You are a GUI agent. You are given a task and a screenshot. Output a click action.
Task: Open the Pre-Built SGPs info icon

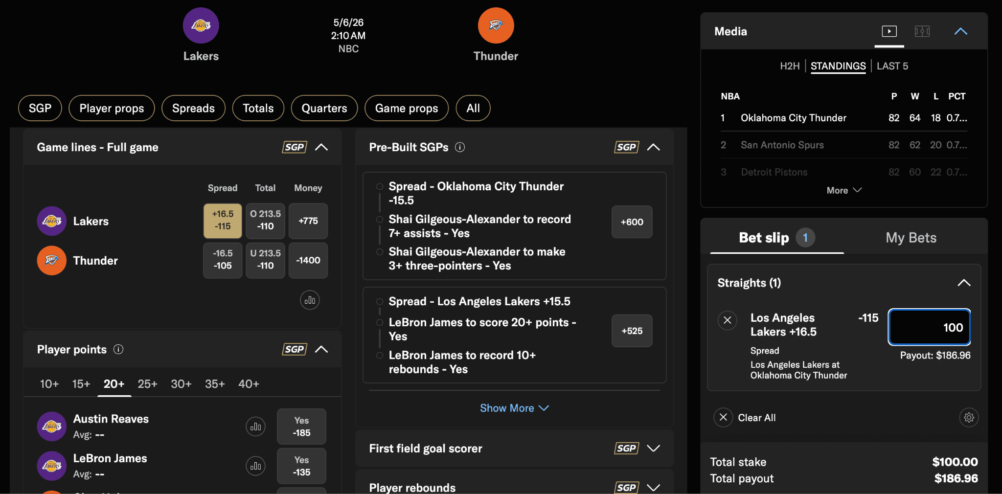pos(460,147)
